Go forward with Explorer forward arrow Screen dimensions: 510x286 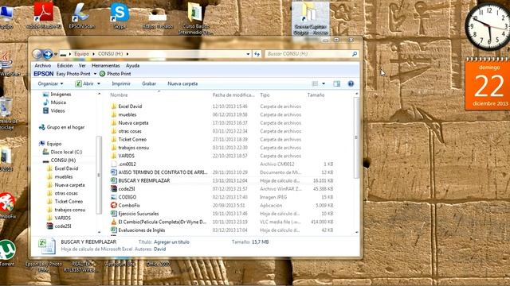pyautogui.click(x=48, y=54)
